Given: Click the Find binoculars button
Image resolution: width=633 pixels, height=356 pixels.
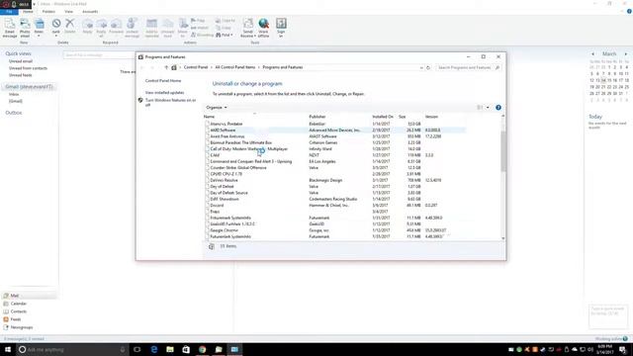Looking at the screenshot, I should pos(225,36).
